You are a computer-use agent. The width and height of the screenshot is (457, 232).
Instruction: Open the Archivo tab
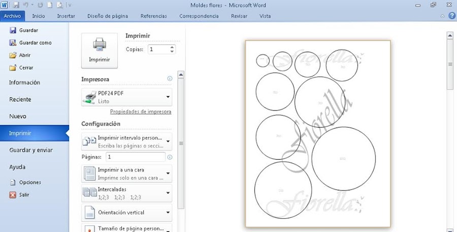click(12, 16)
